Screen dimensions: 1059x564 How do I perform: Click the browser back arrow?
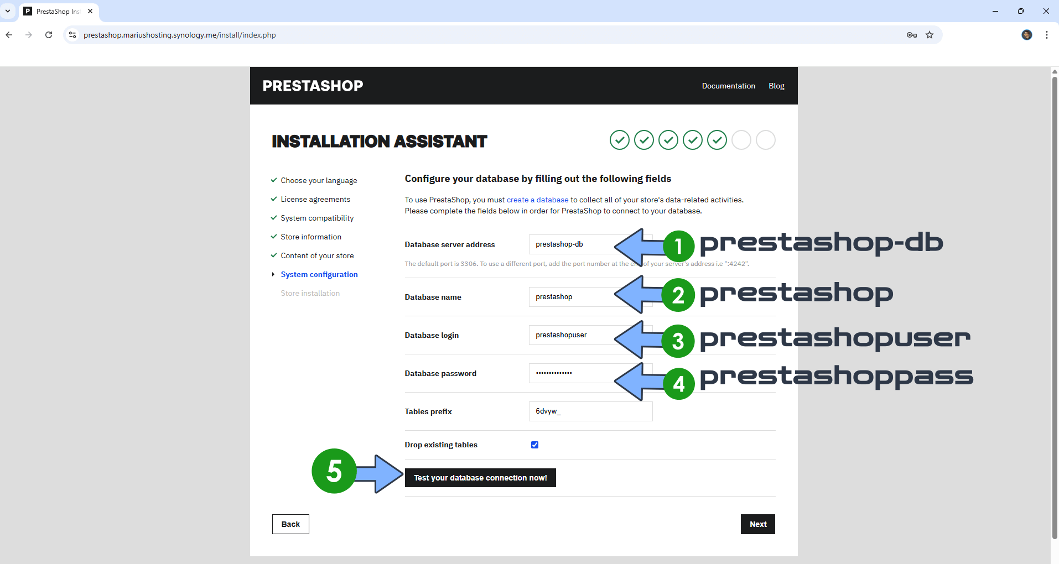(x=9, y=34)
